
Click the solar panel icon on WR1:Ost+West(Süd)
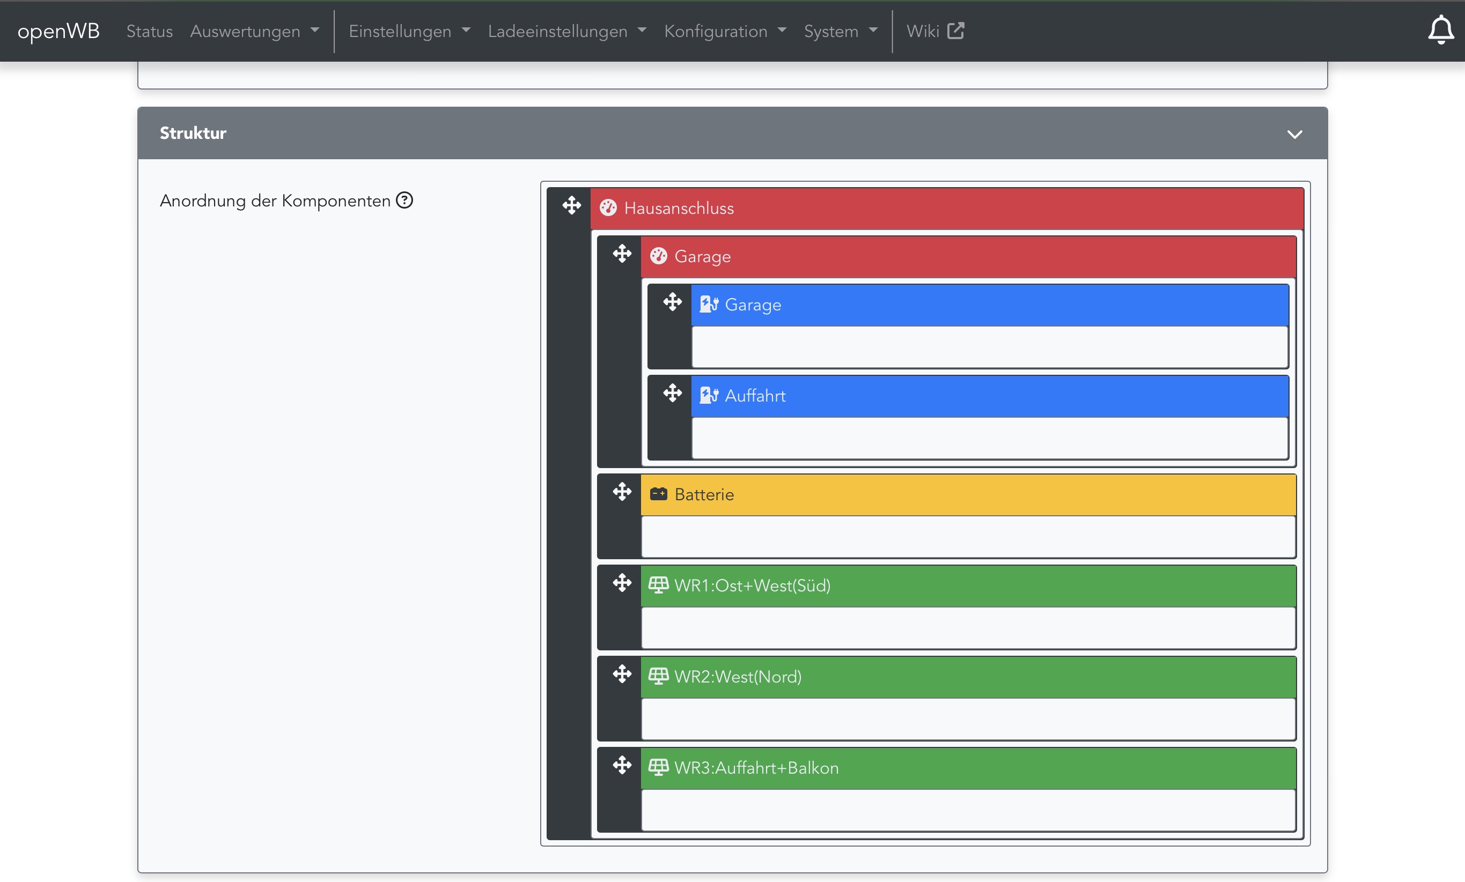[x=658, y=585]
